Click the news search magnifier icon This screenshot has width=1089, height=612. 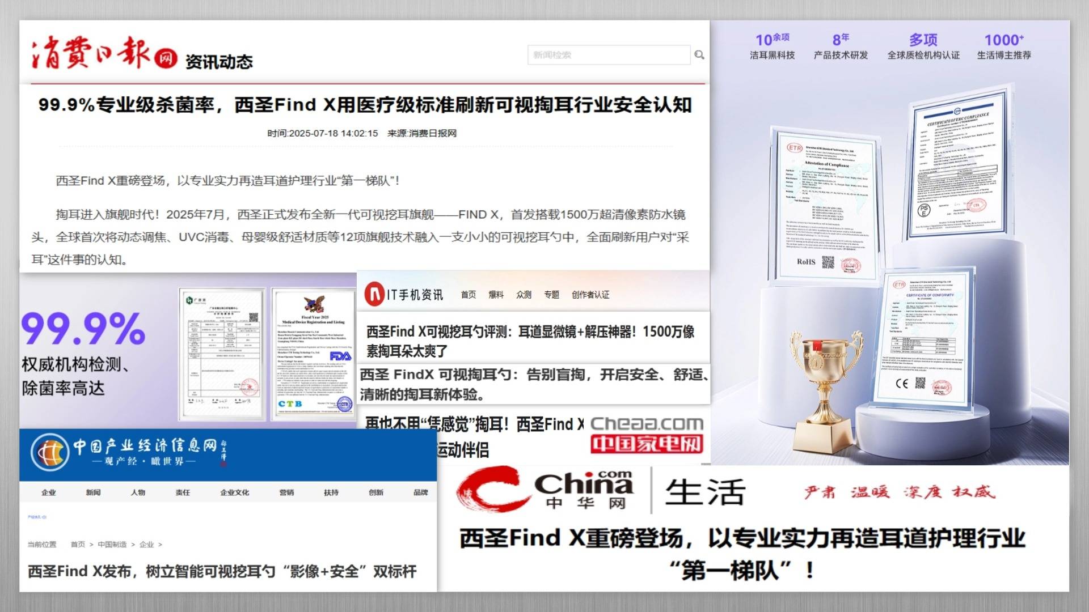coord(699,55)
